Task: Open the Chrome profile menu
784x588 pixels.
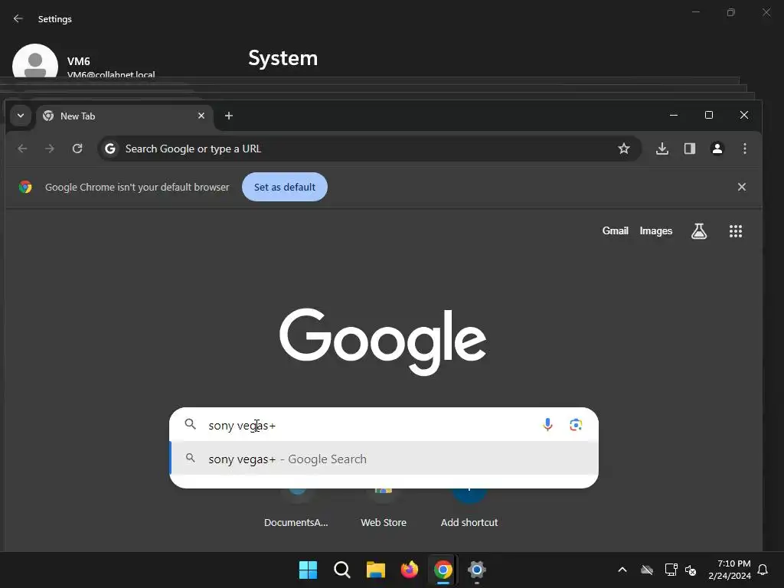Action: point(717,149)
